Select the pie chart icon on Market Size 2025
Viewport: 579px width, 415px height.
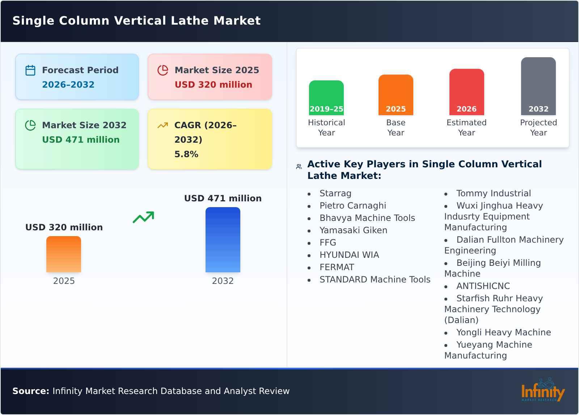163,70
